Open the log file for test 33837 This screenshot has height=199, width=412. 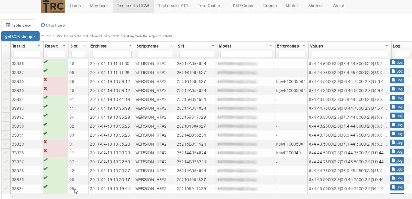(397, 71)
